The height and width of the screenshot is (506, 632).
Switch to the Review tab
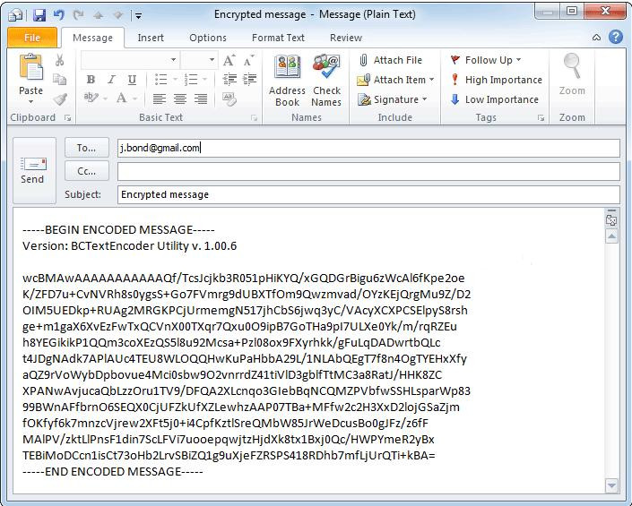coord(346,38)
